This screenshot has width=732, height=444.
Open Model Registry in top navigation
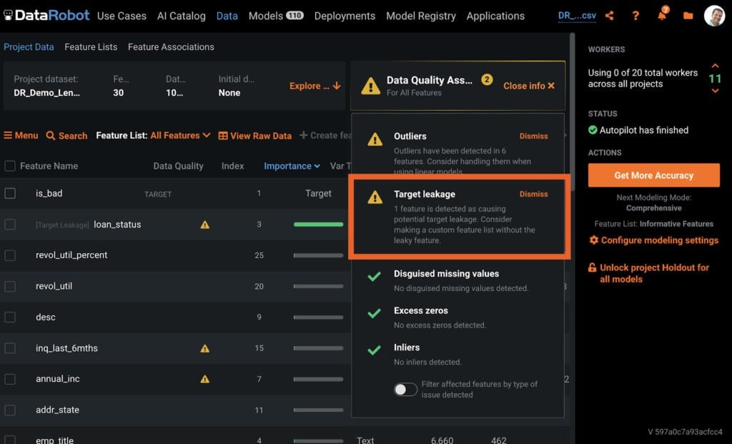[x=420, y=16]
